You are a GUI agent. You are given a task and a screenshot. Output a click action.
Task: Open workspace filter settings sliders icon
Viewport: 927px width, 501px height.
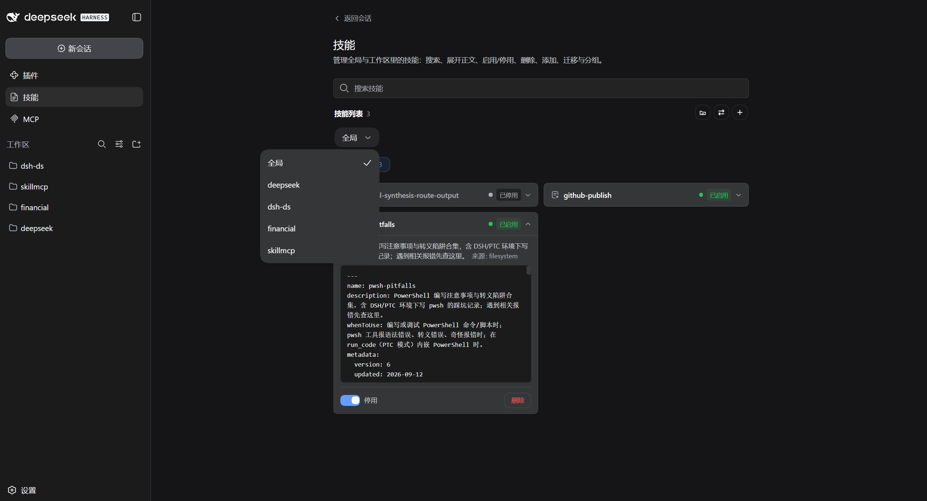(119, 144)
